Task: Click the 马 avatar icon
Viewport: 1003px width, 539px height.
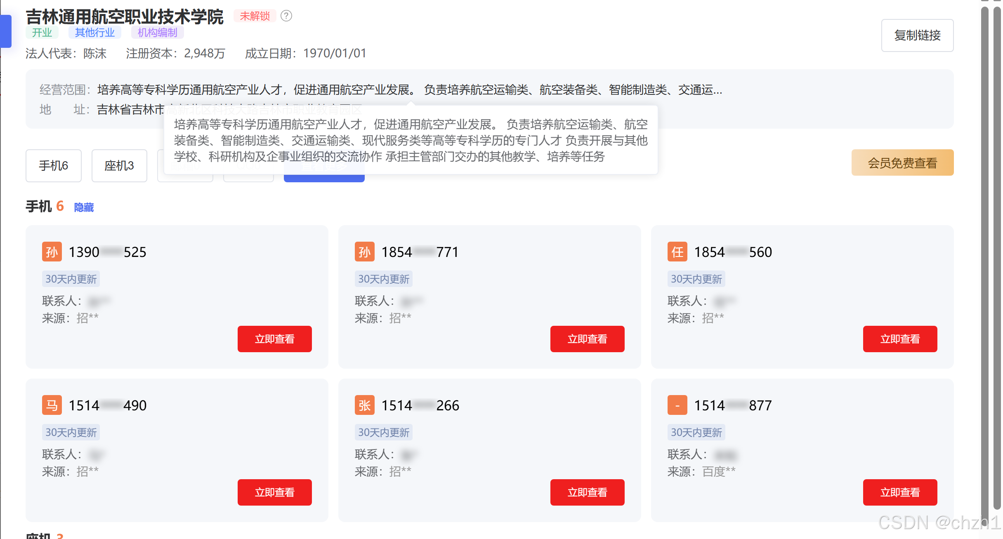Action: tap(52, 405)
